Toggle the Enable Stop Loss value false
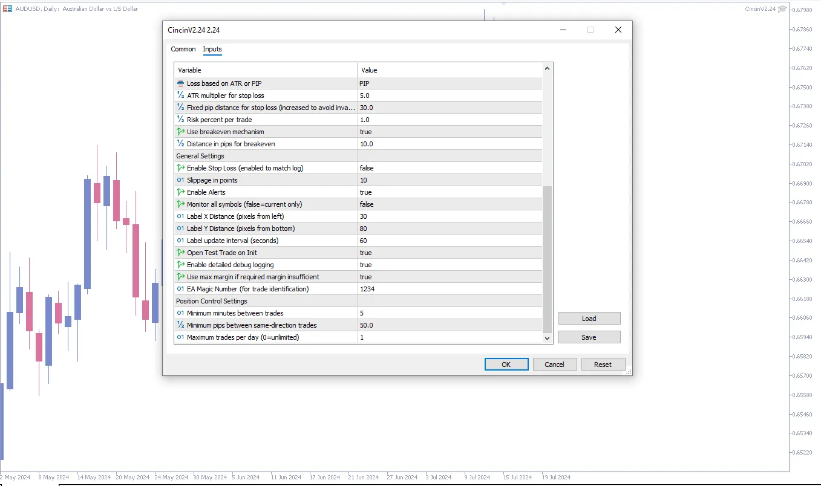Screen dimensions: 821x486 [449, 168]
